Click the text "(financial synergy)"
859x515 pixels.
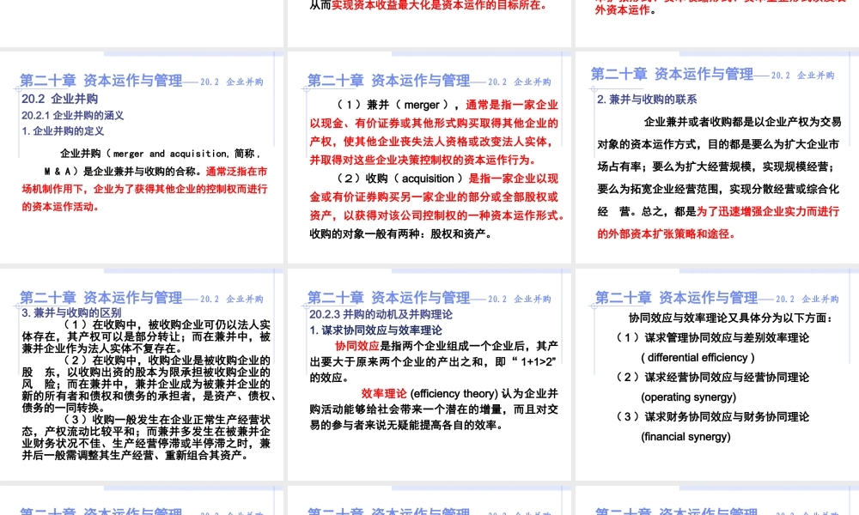tap(685, 436)
